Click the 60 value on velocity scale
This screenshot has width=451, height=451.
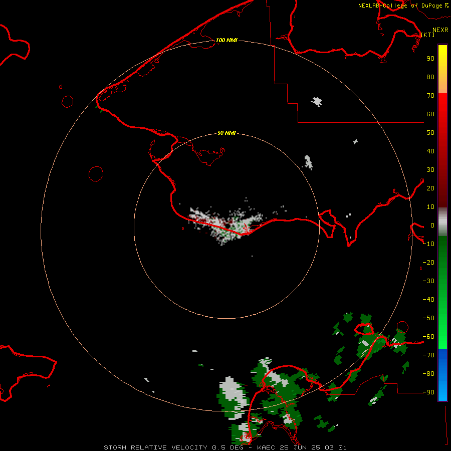coord(430,114)
